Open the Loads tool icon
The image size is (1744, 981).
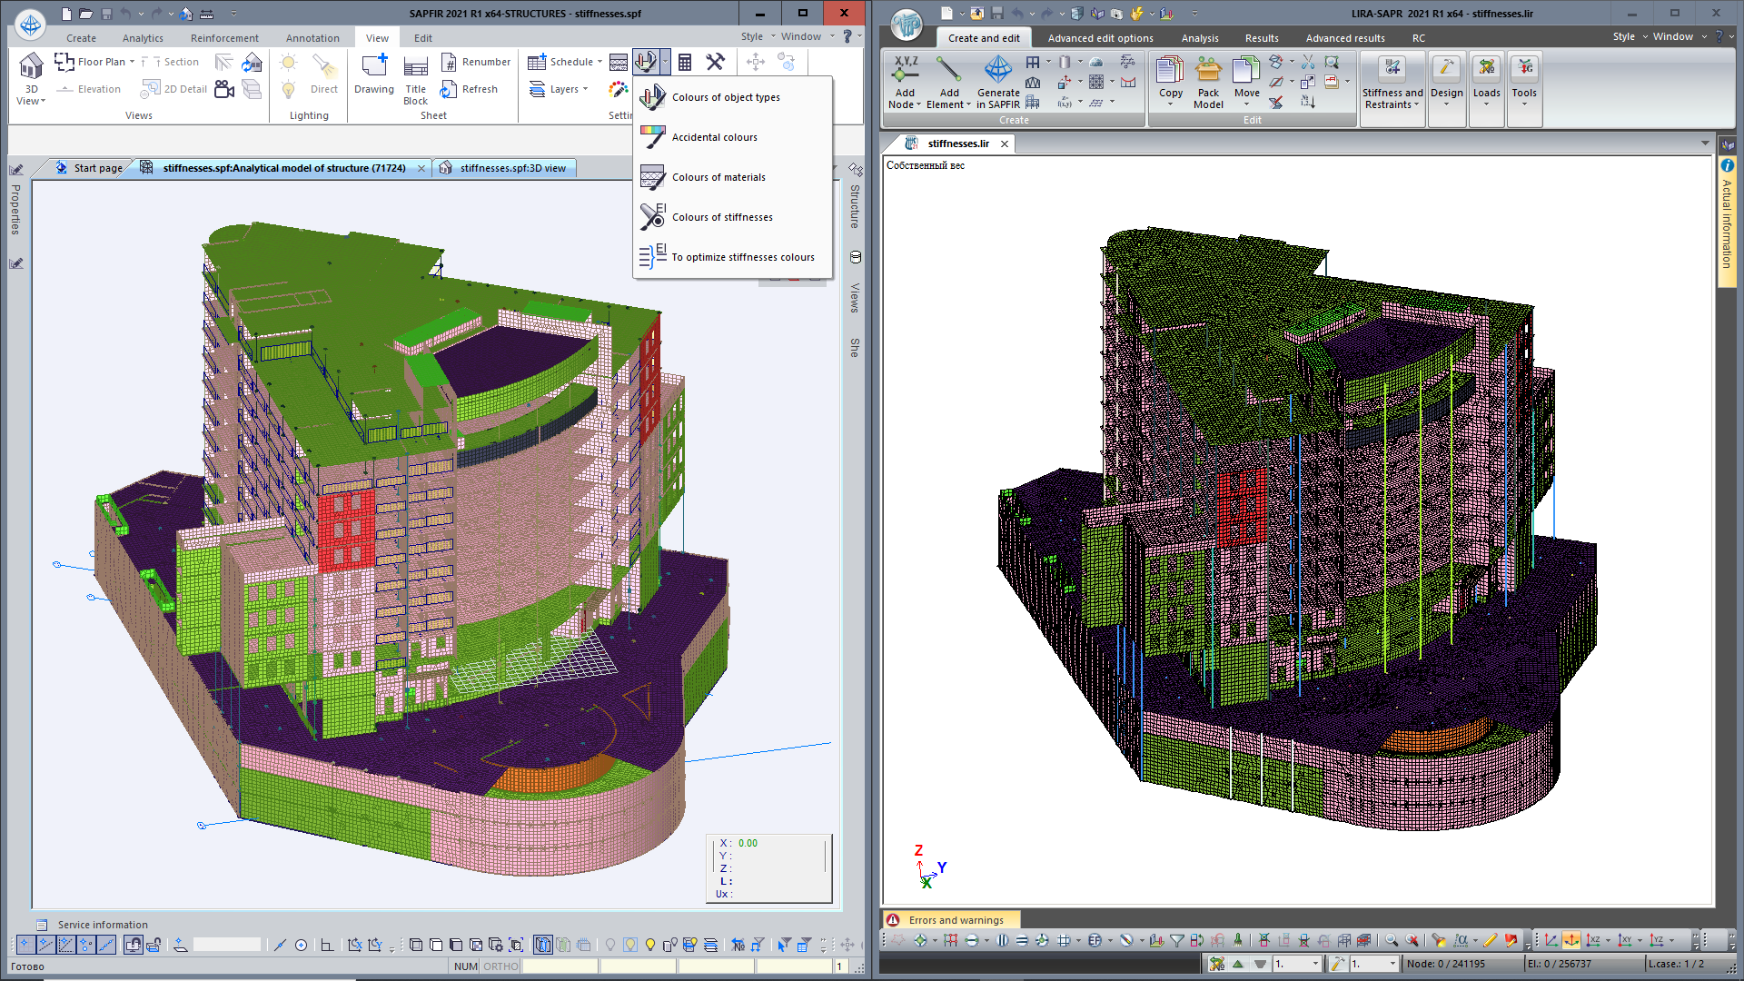tap(1486, 71)
